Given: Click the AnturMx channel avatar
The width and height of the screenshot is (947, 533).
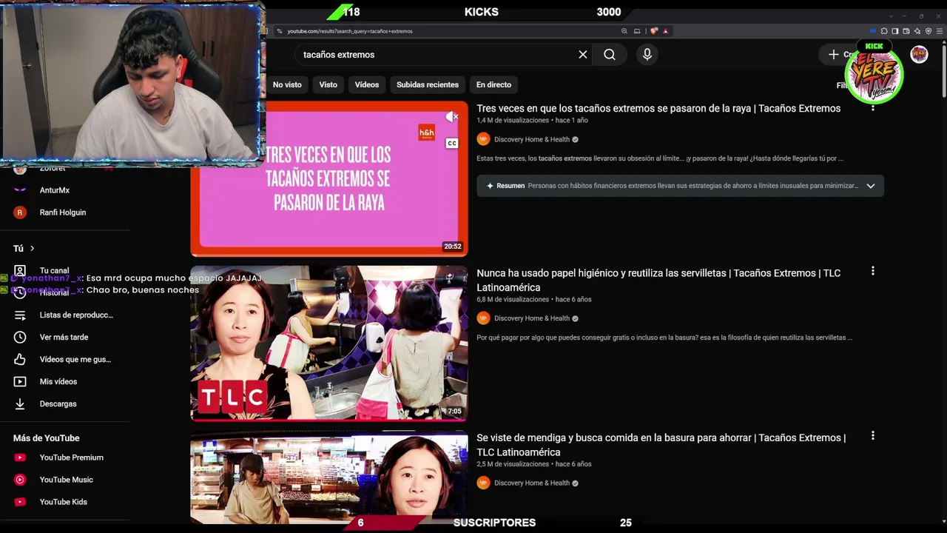Looking at the screenshot, I should (20, 190).
